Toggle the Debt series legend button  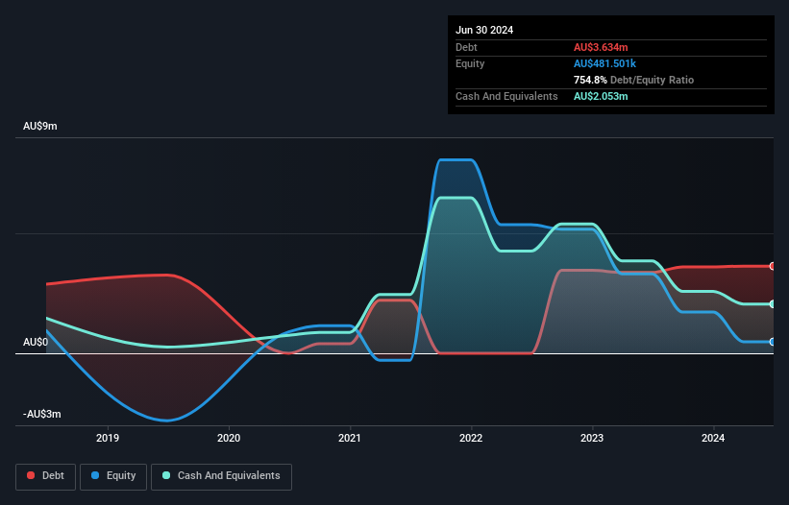tap(46, 476)
